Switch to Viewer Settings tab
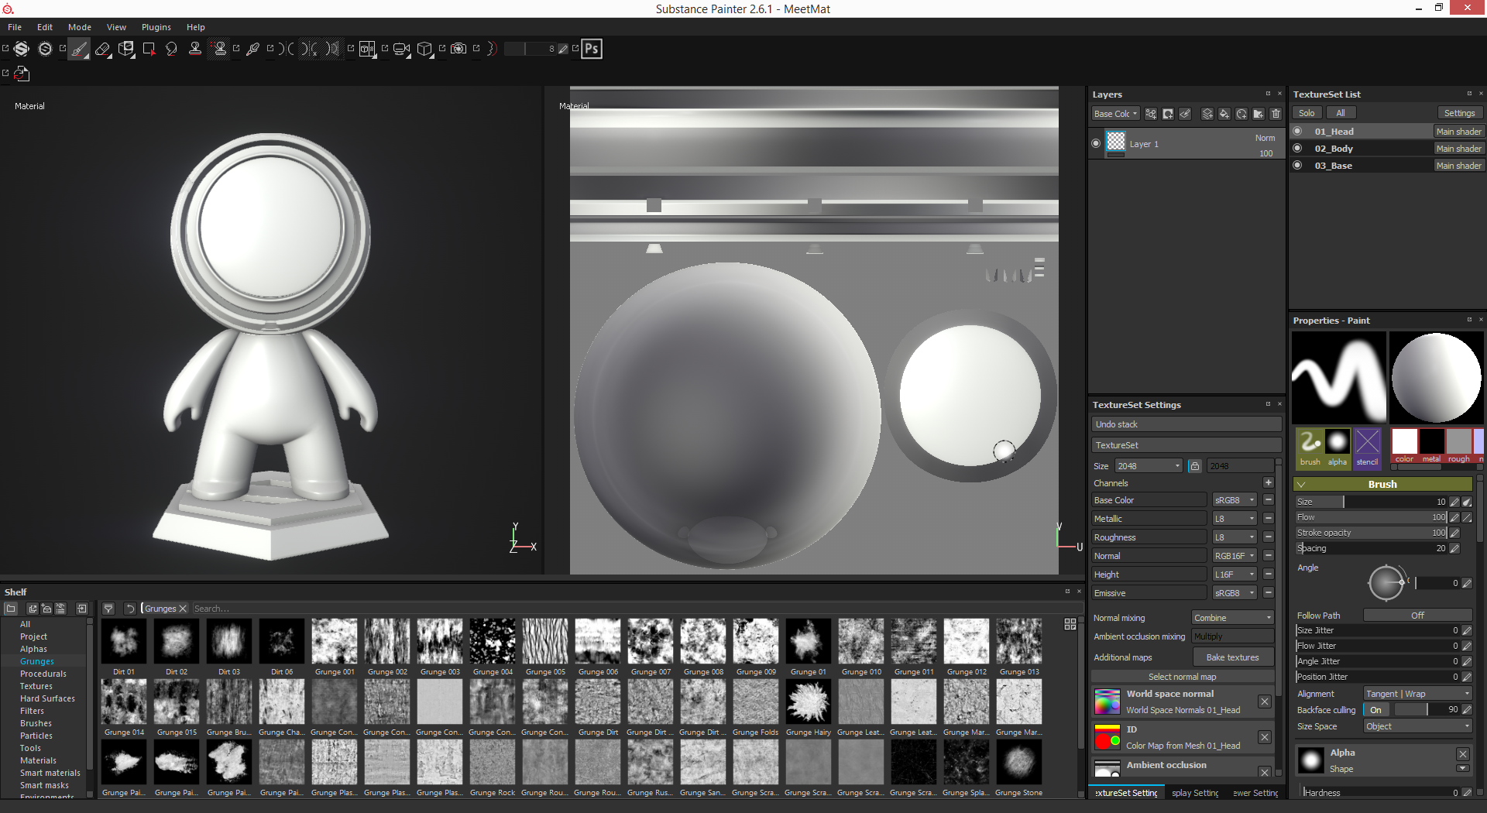Screen dimensions: 1487x813 [1255, 793]
